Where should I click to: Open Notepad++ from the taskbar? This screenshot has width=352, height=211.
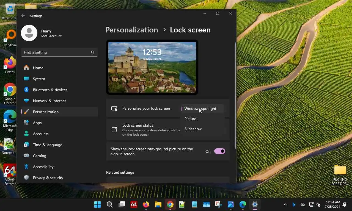coord(182,204)
